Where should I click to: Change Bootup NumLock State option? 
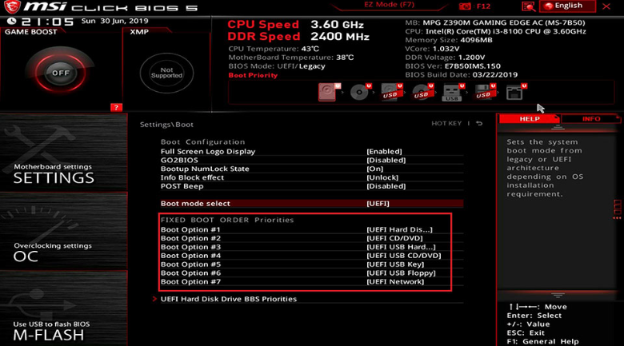point(312,169)
